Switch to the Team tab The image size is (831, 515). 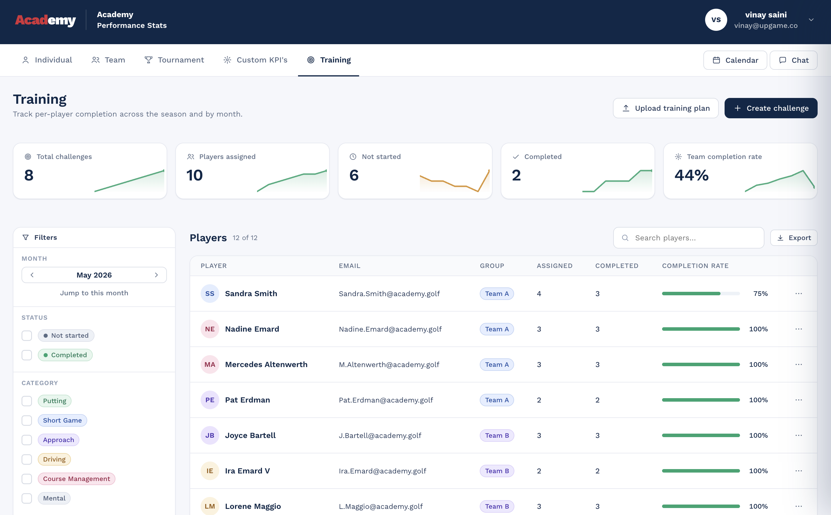pos(108,60)
